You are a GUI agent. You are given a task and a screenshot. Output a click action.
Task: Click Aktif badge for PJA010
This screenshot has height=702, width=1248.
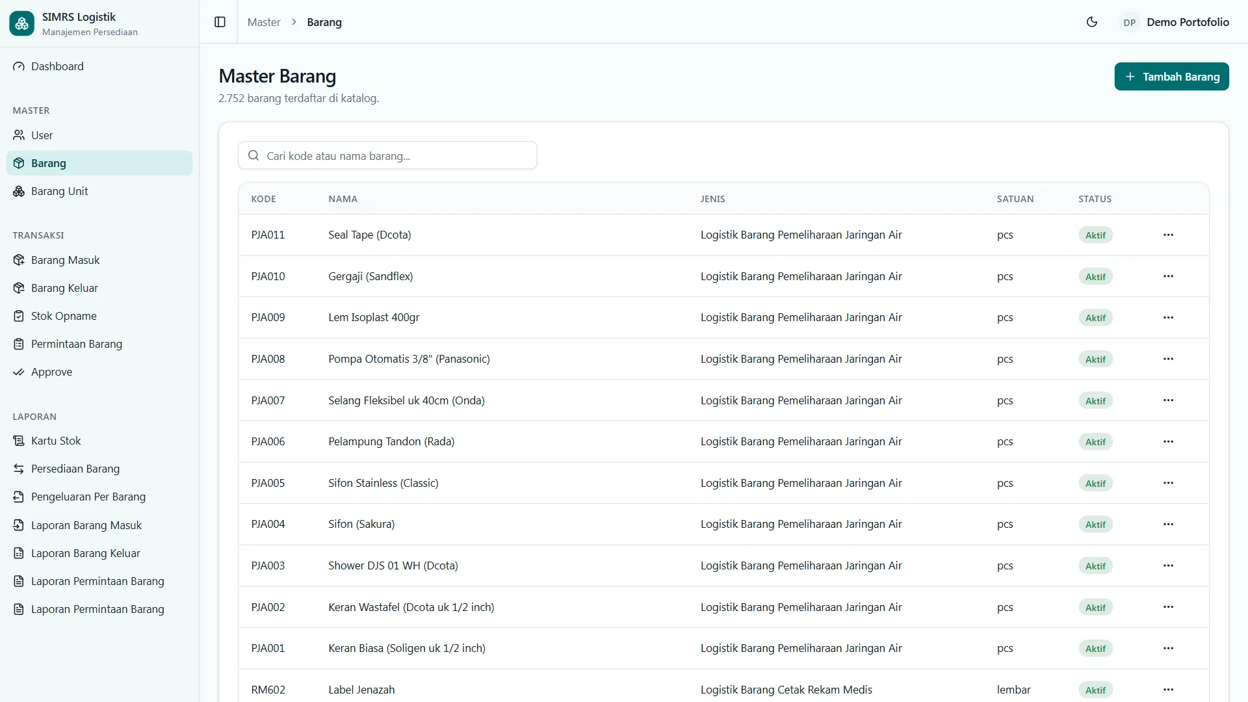(x=1095, y=276)
